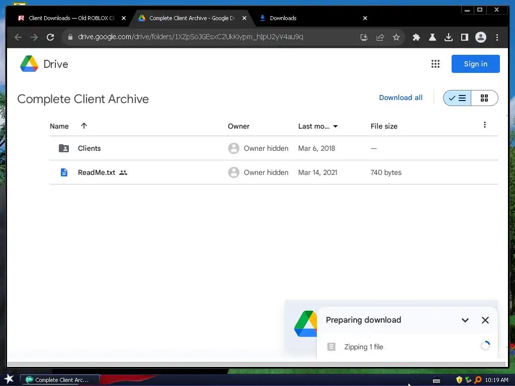Screen dimensions: 515x386
Task: Click the Complete Client Archive heading
Action: click(83, 99)
